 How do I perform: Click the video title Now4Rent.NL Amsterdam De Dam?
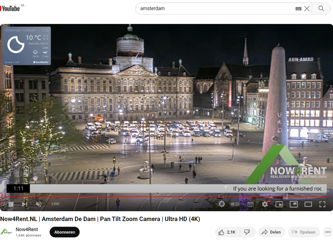[100, 219]
